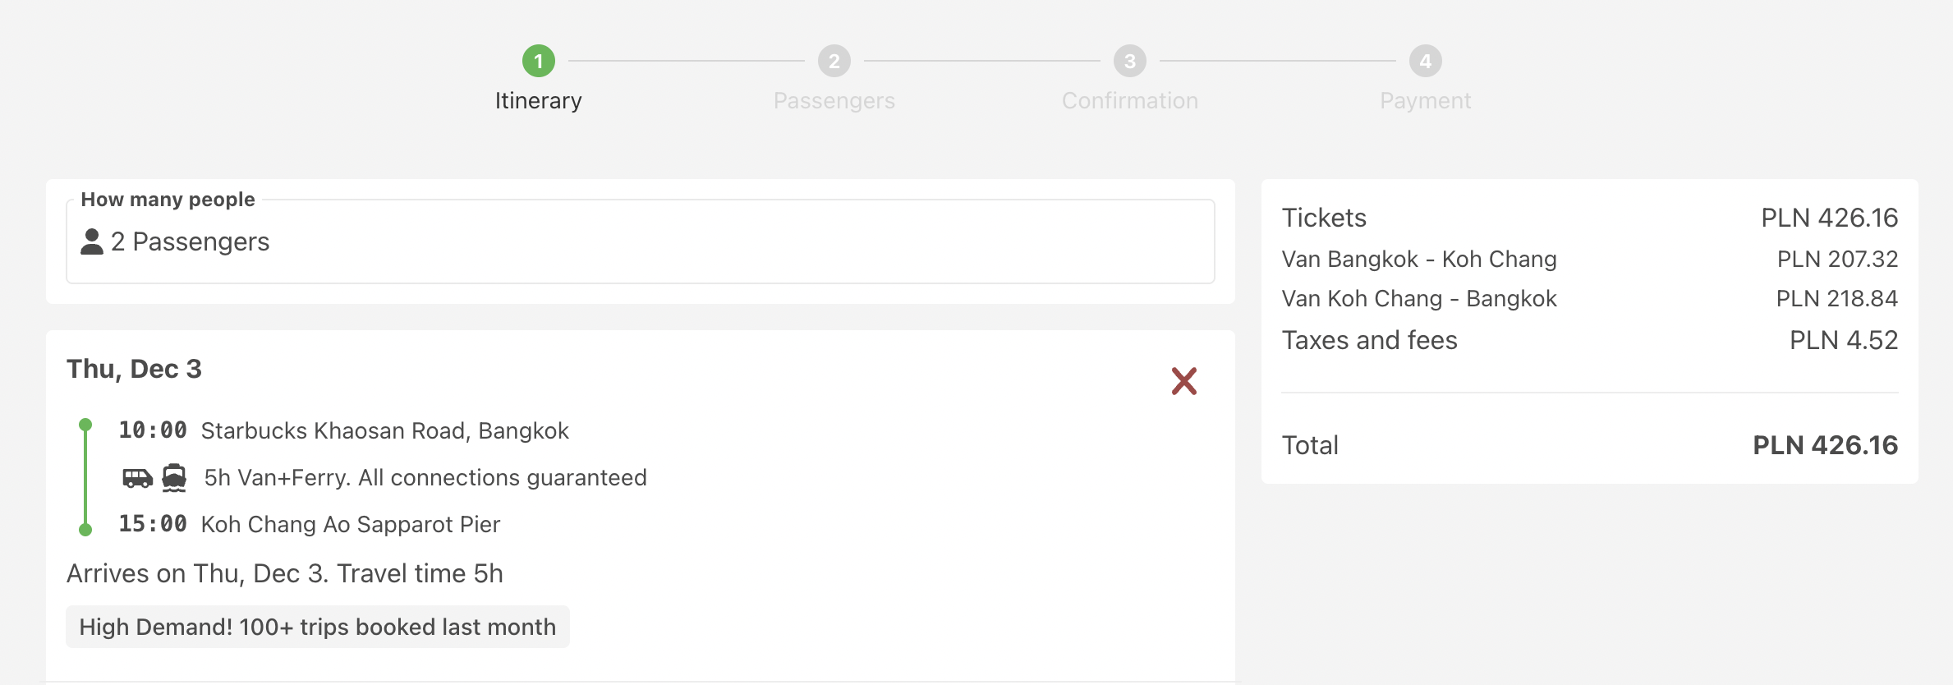Click the Van Koh Chang - Bangkok ticket line
The image size is (1953, 685).
[1590, 298]
